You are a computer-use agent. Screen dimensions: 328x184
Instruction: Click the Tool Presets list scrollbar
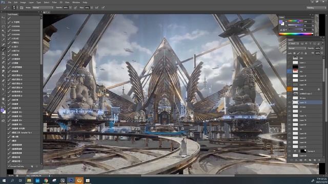click(42, 42)
